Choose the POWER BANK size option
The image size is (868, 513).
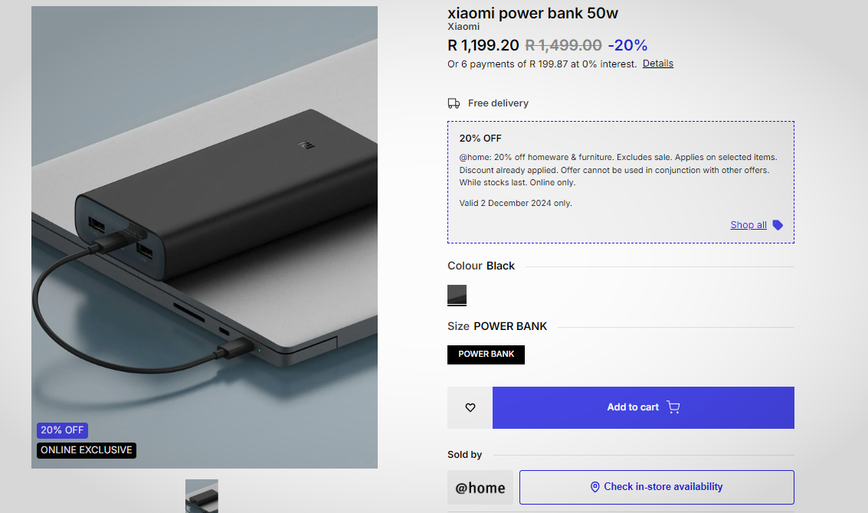click(486, 355)
